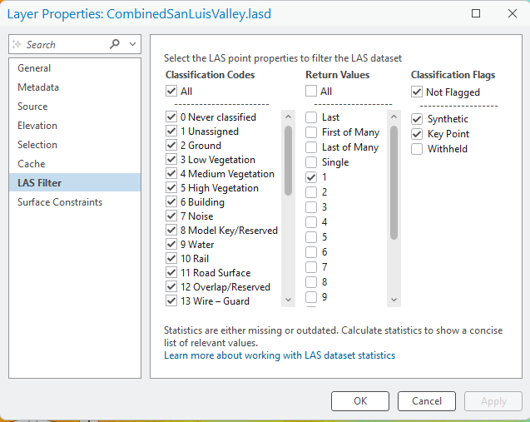This screenshot has height=422, width=530.
Task: Toggle 8 Model Key/Reserved checkbox
Action: pos(171,231)
